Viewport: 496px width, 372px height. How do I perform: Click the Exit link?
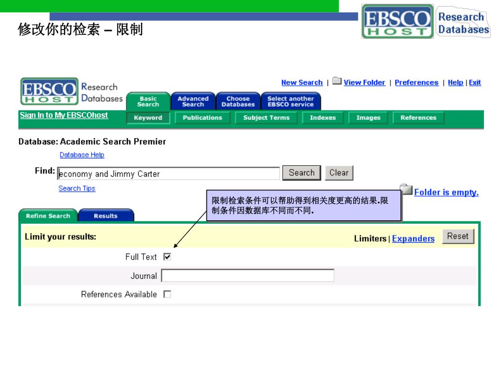click(475, 82)
